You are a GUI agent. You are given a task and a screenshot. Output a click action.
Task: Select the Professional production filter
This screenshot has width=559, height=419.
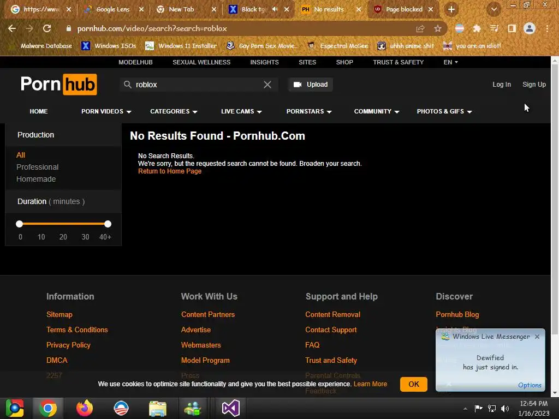38,167
